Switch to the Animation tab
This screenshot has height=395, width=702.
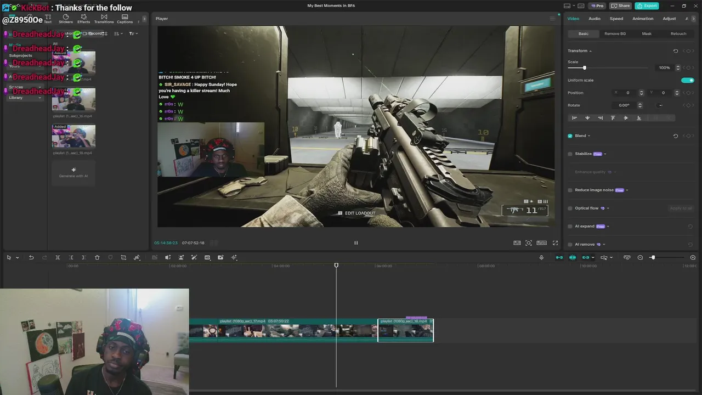tap(643, 19)
